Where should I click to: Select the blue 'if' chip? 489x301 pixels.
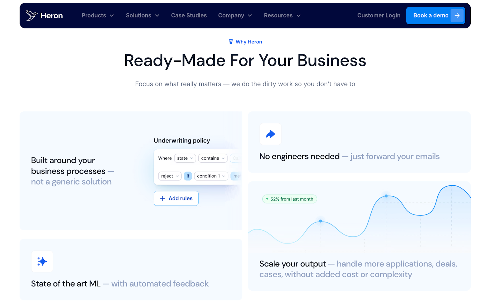coord(188,176)
